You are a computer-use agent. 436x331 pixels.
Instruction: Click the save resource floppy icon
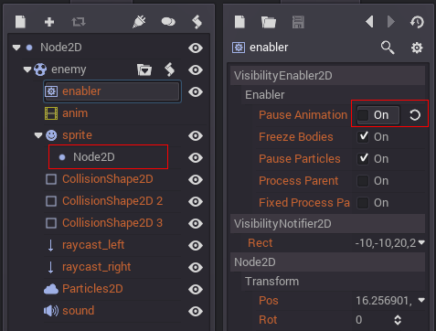(298, 22)
